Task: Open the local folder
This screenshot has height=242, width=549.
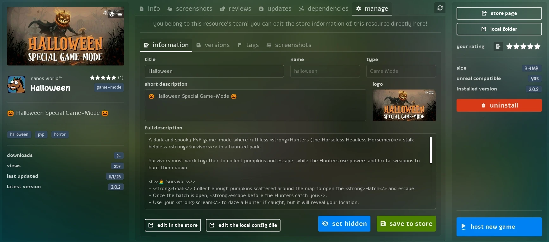Action: coord(499,29)
